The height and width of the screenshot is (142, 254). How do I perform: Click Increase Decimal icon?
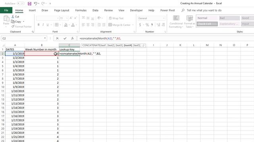(x=158, y=25)
